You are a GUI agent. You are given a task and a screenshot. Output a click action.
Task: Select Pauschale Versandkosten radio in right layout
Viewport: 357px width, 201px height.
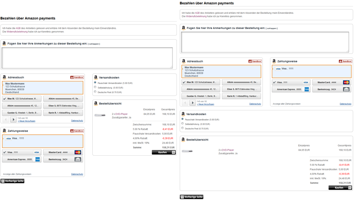pyautogui.click(x=183, y=119)
